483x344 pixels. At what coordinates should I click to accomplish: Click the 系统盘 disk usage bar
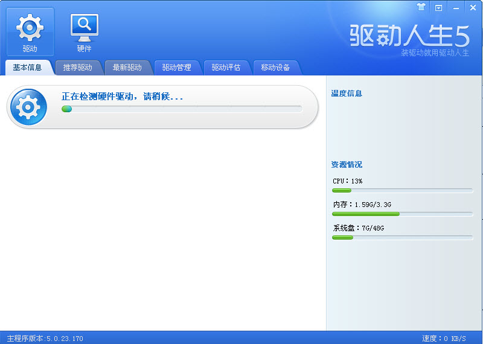click(x=402, y=237)
